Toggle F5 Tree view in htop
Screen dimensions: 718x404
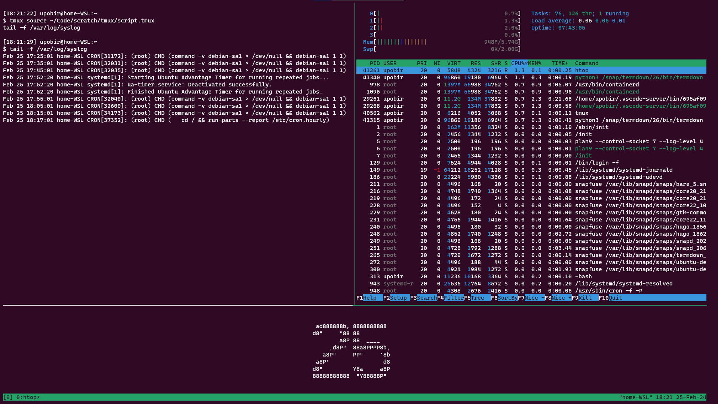pos(477,298)
